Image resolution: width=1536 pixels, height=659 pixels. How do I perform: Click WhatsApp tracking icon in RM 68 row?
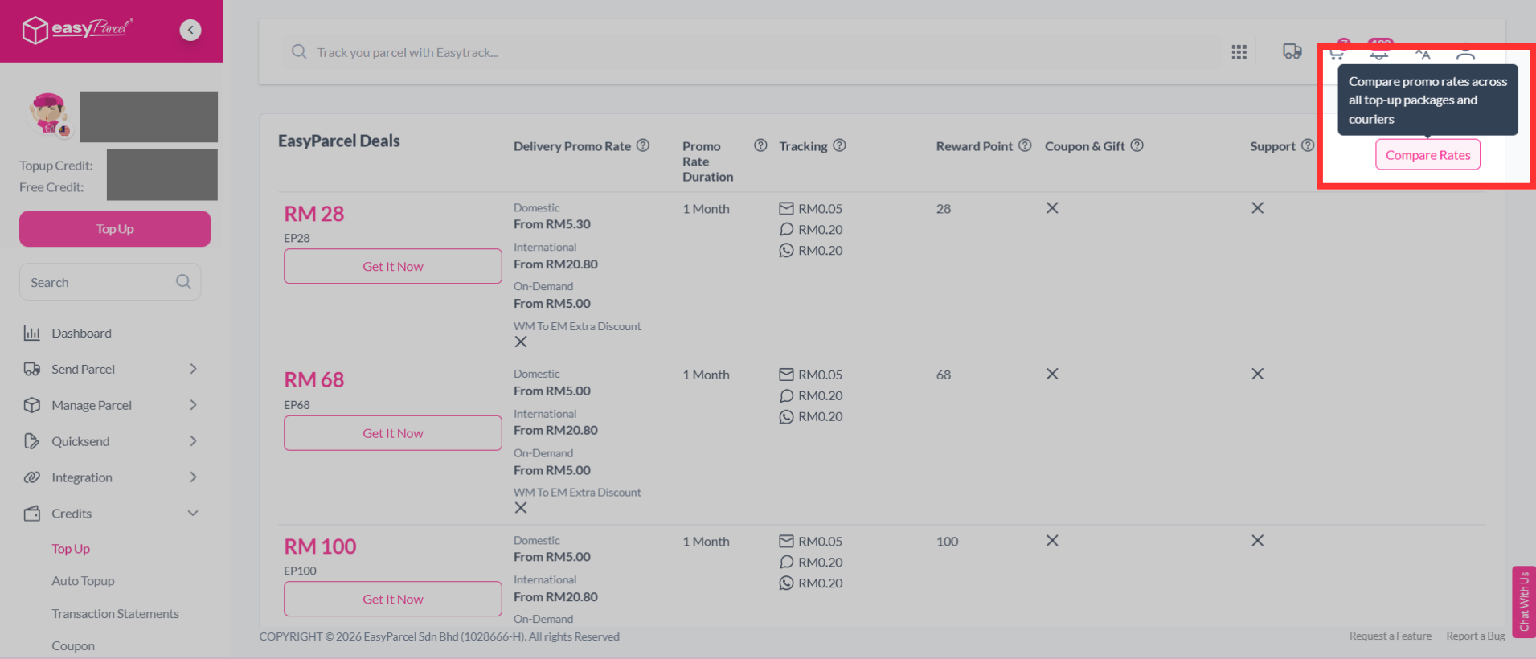pos(786,416)
